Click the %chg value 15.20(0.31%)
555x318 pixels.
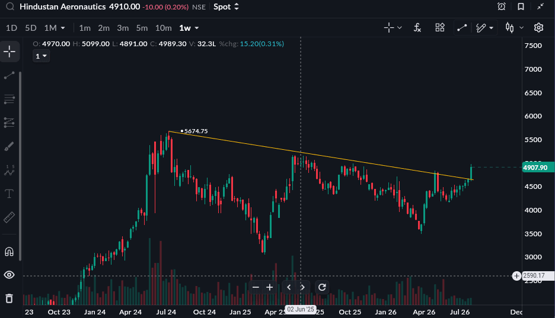tap(262, 44)
